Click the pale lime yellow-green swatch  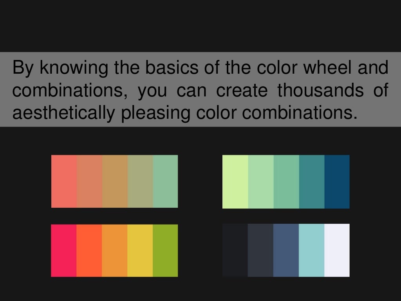click(235, 182)
